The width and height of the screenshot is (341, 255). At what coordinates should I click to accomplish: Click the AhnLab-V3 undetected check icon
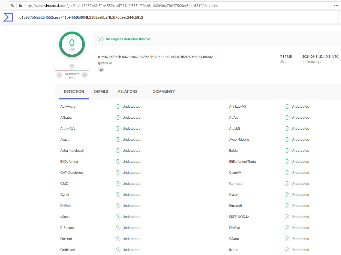(287, 107)
